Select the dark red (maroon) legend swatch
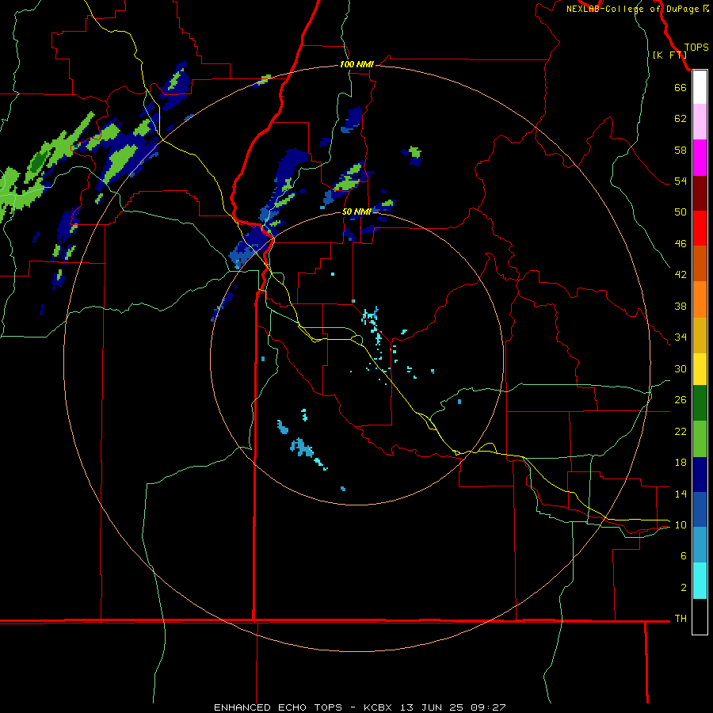The image size is (713, 713). pos(700,193)
